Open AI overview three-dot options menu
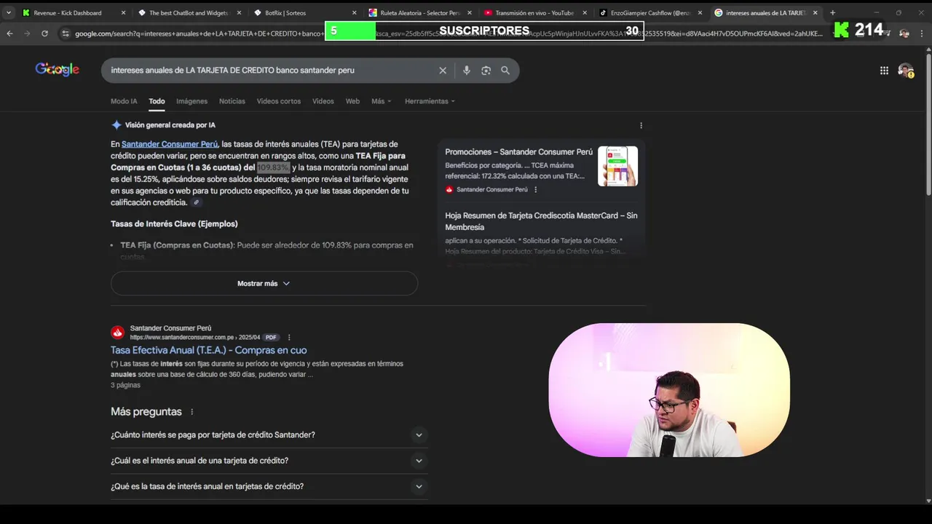 [x=641, y=125]
